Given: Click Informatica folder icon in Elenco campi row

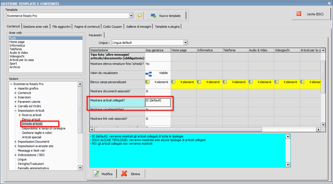Looking at the screenshot, I should (x=199, y=82).
